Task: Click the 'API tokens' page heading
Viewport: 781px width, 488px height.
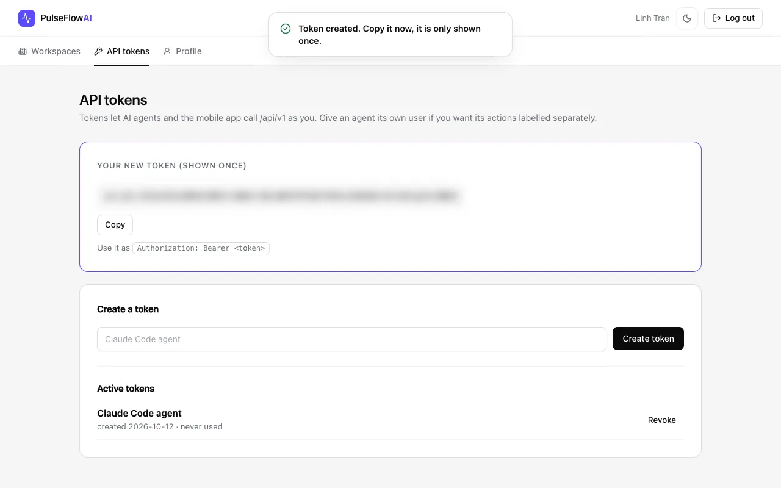Action: pyautogui.click(x=113, y=100)
